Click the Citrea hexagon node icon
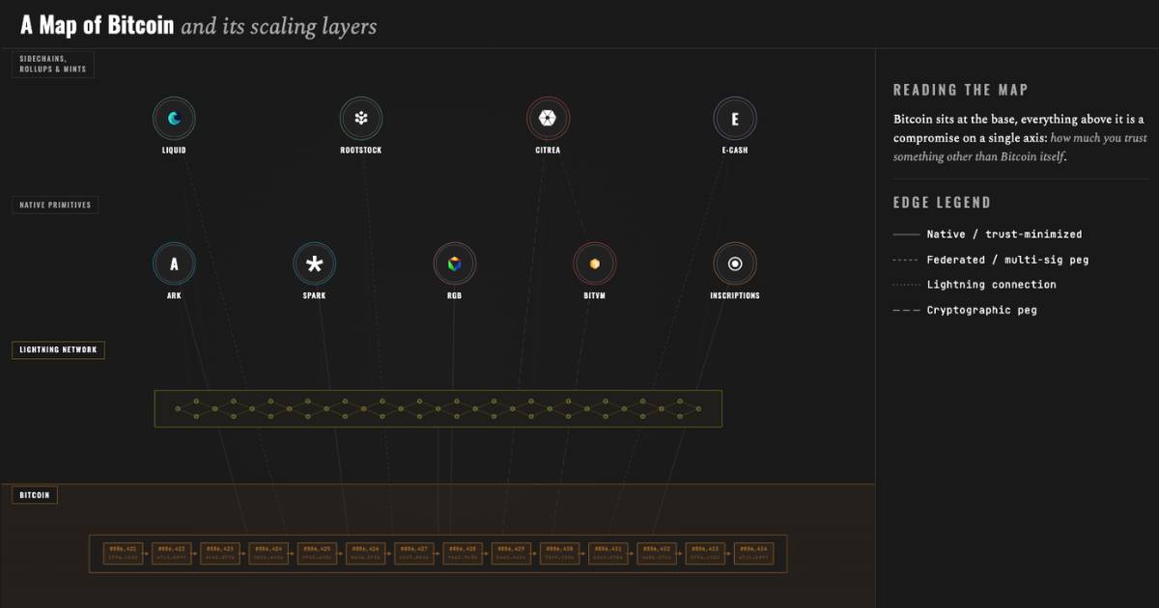Screen dimensions: 1159x608 (x=548, y=119)
